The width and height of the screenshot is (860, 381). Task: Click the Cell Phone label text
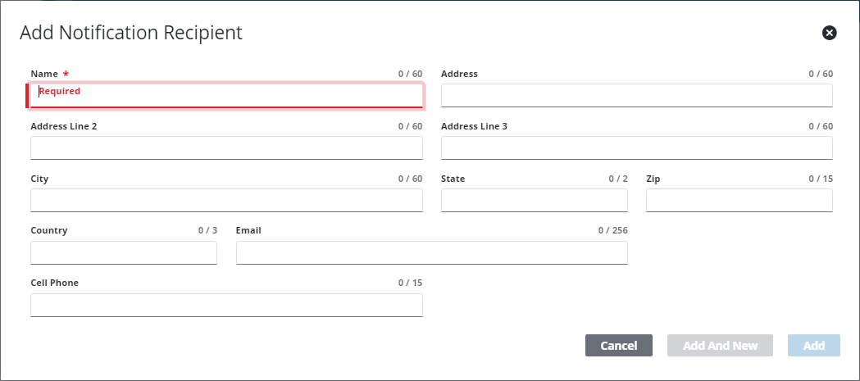point(54,283)
